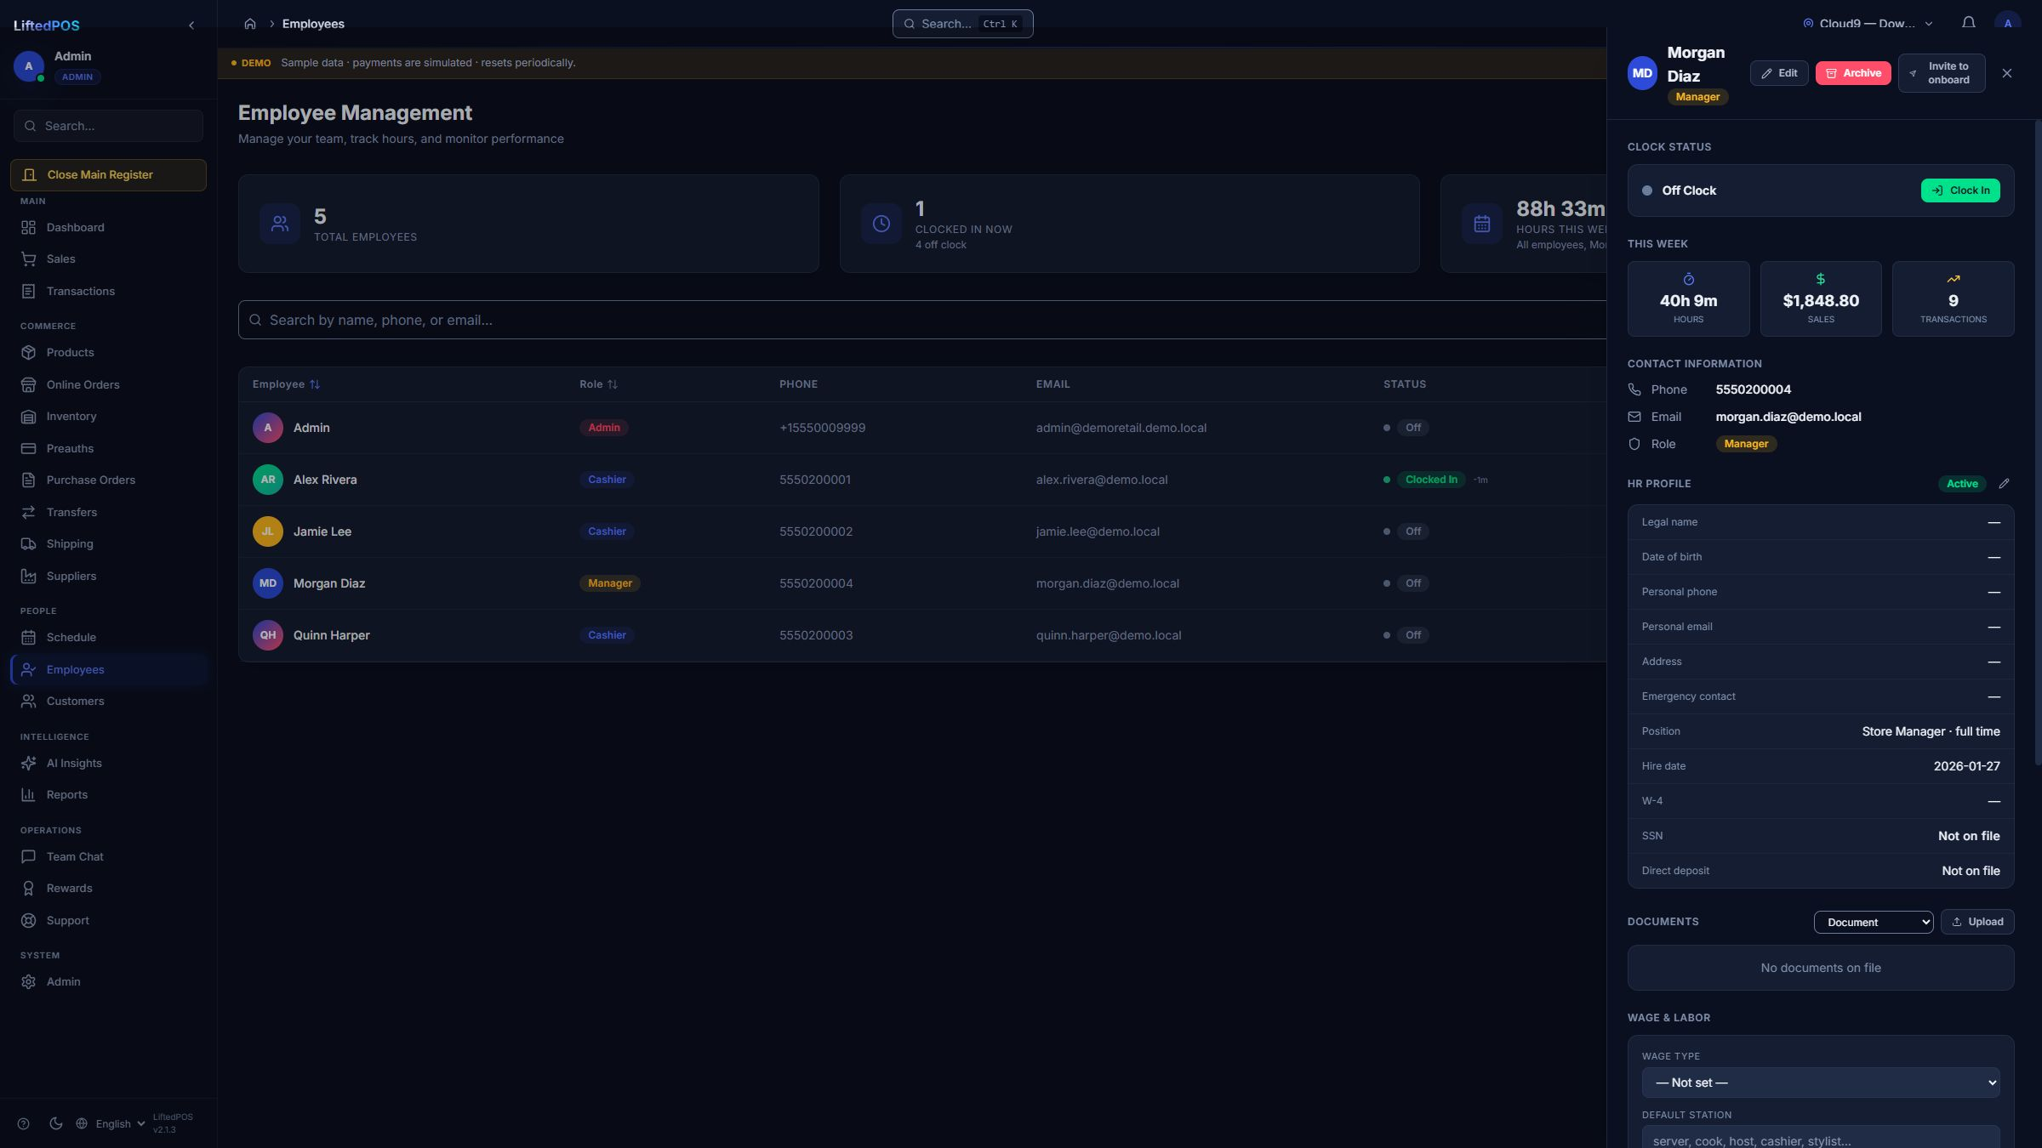Click the Clocked In status badge
Viewport: 2042px width, 1148px height.
pyautogui.click(x=1431, y=480)
